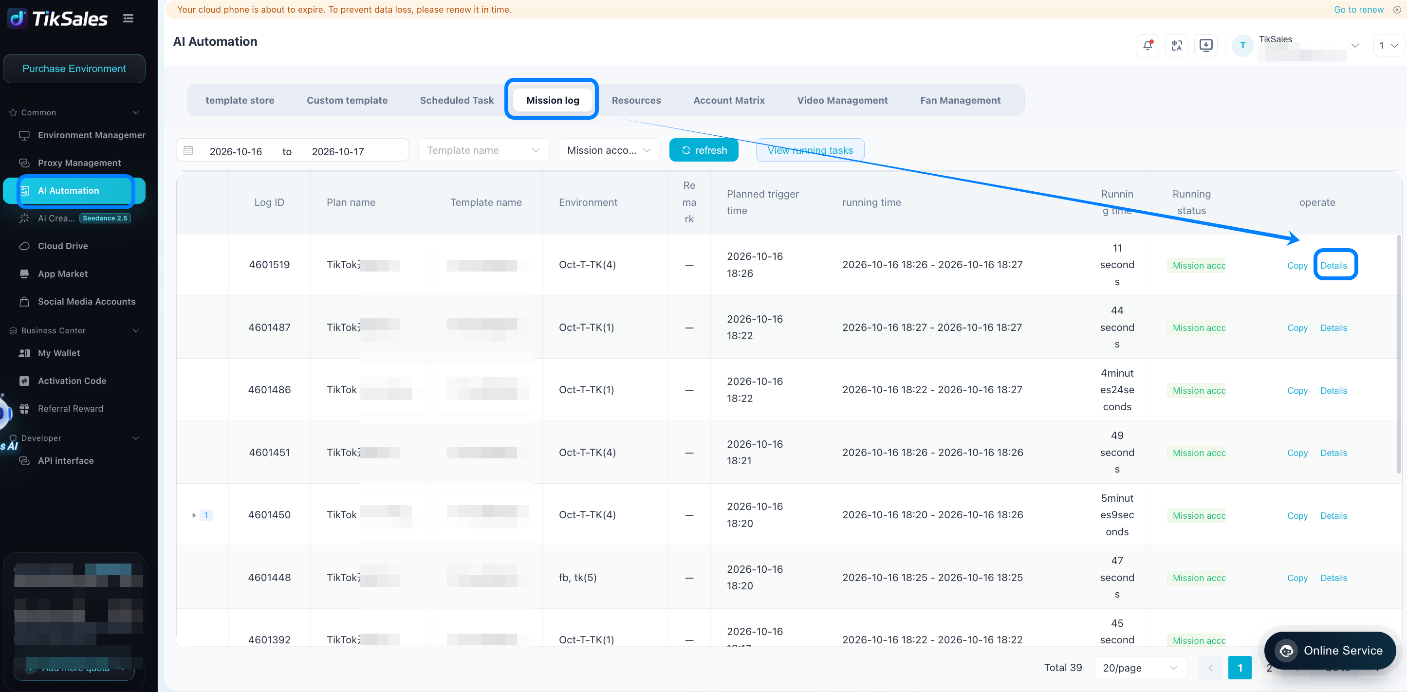Collapse the sidebar with hamburger icon
Image resolution: width=1407 pixels, height=692 pixels.
(129, 18)
